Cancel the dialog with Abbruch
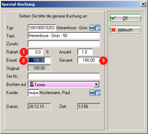The width and height of the screenshot is (148, 134). click(x=126, y=30)
